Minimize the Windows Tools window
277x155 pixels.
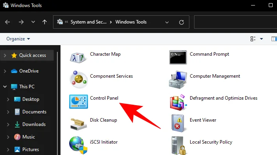[x=253, y=5]
